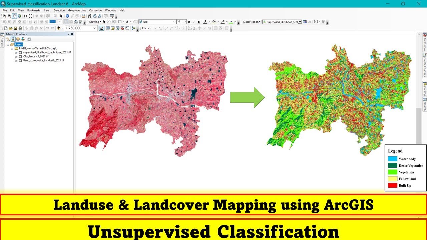Click the Add Data button

coord(59,28)
